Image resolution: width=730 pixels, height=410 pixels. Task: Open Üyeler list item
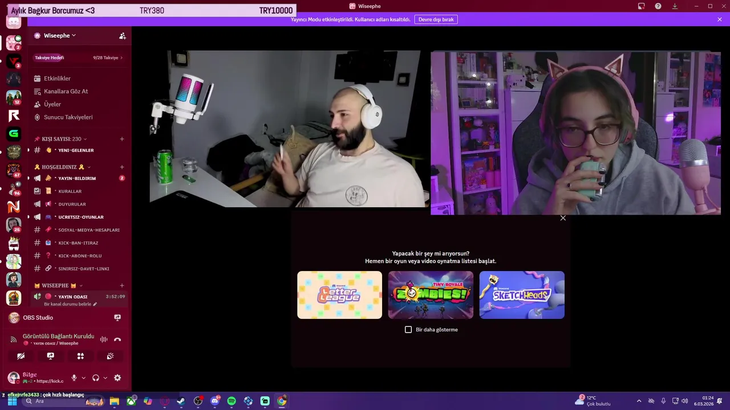coord(79,104)
